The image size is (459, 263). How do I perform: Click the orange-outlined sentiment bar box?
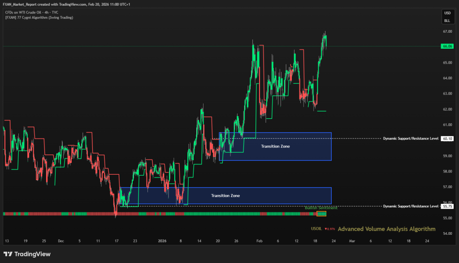tap(321, 214)
